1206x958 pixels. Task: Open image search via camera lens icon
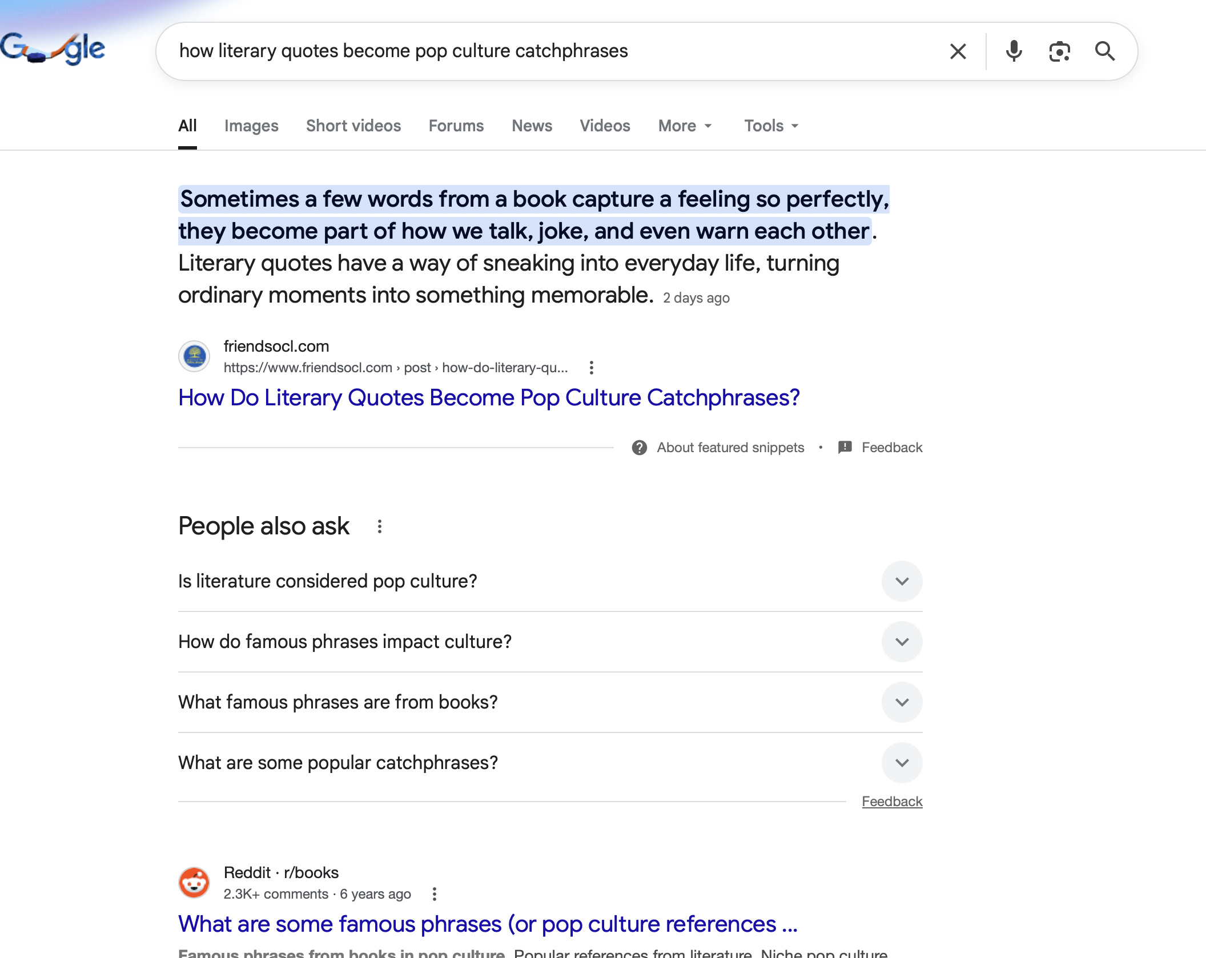tap(1059, 51)
